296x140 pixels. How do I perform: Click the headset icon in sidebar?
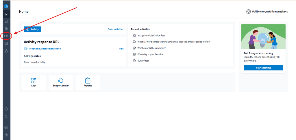(x=6, y=109)
